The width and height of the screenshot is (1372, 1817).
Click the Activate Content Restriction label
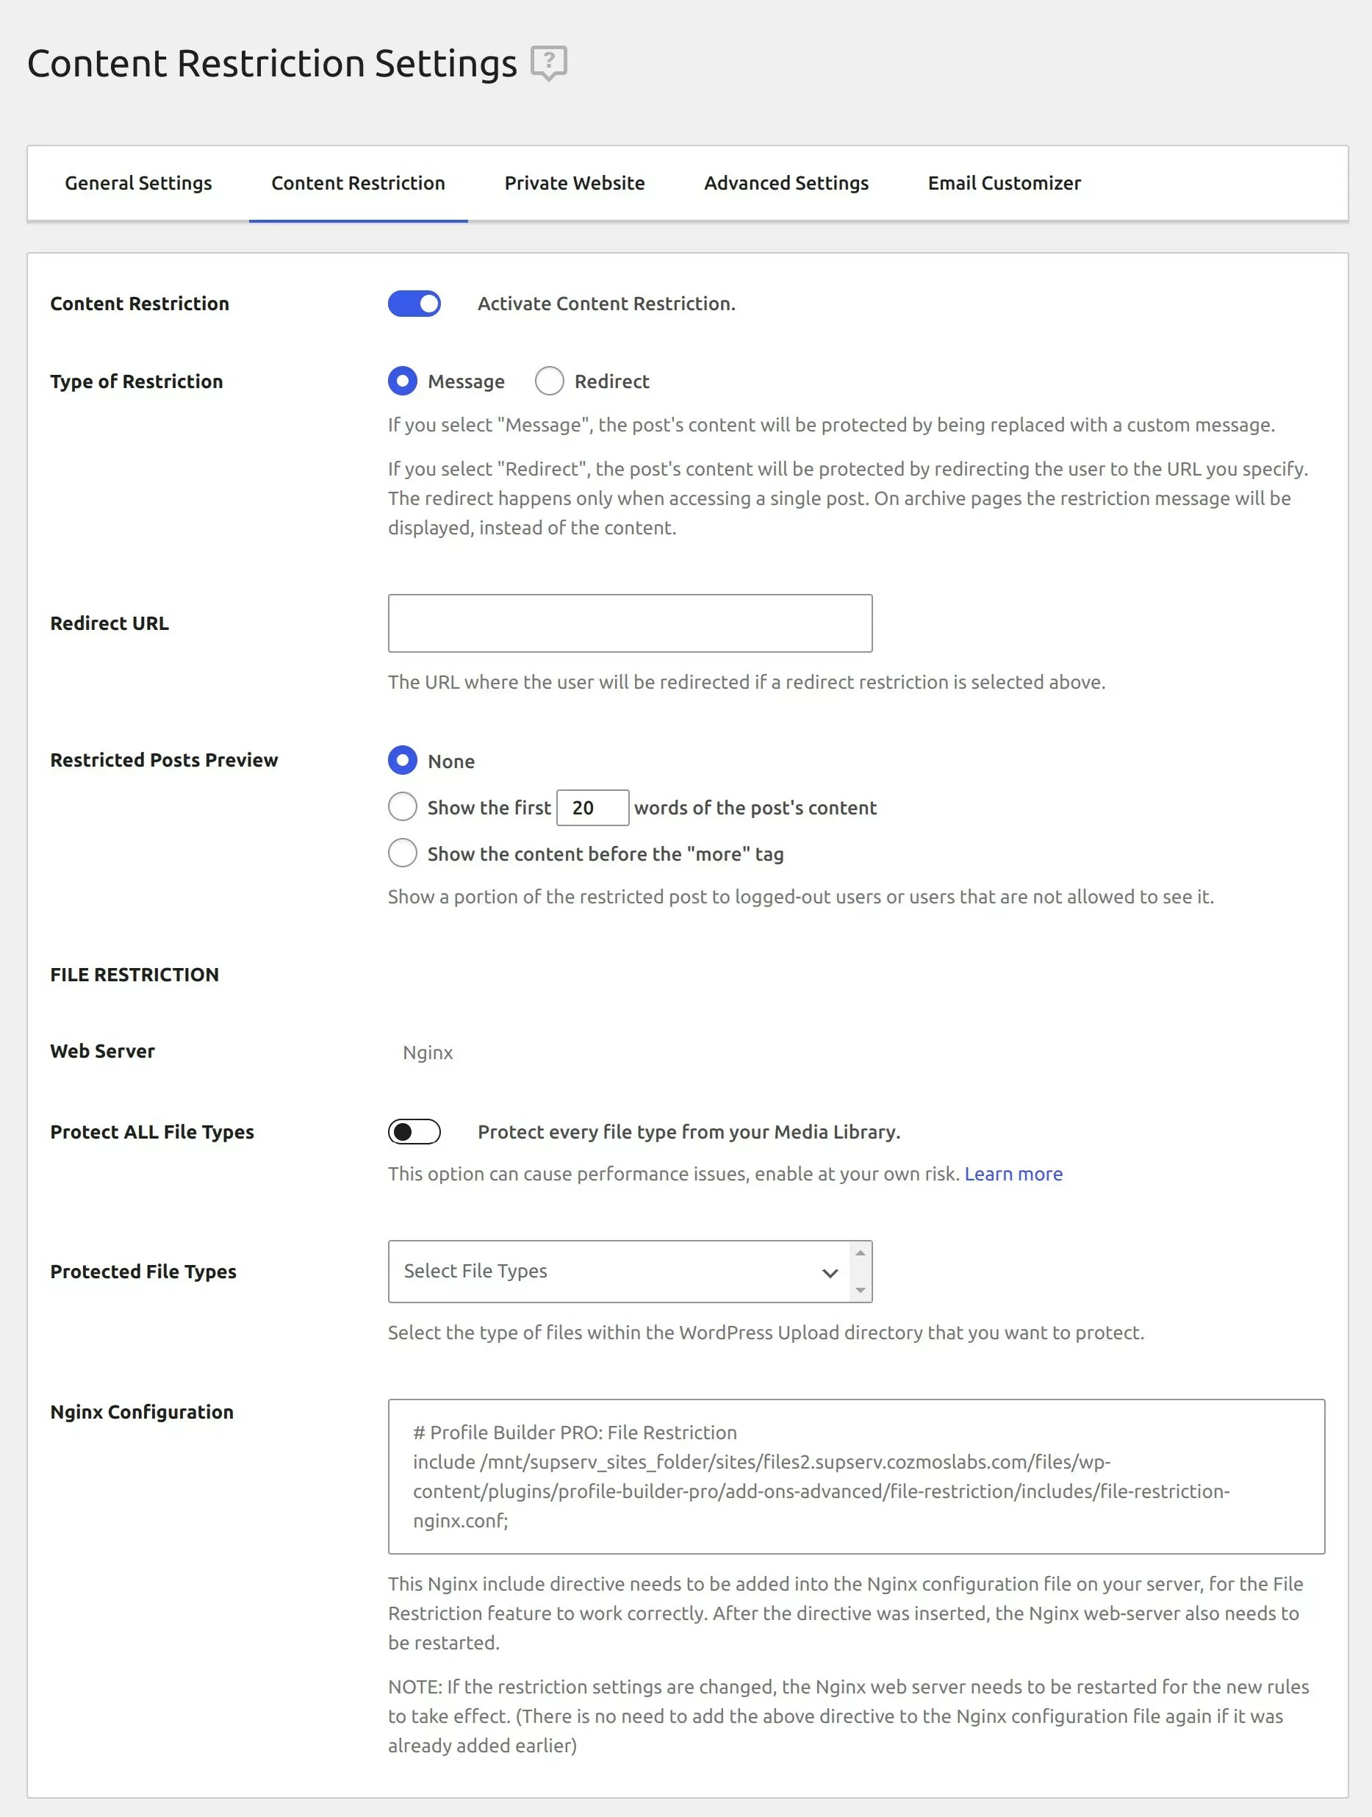point(607,304)
